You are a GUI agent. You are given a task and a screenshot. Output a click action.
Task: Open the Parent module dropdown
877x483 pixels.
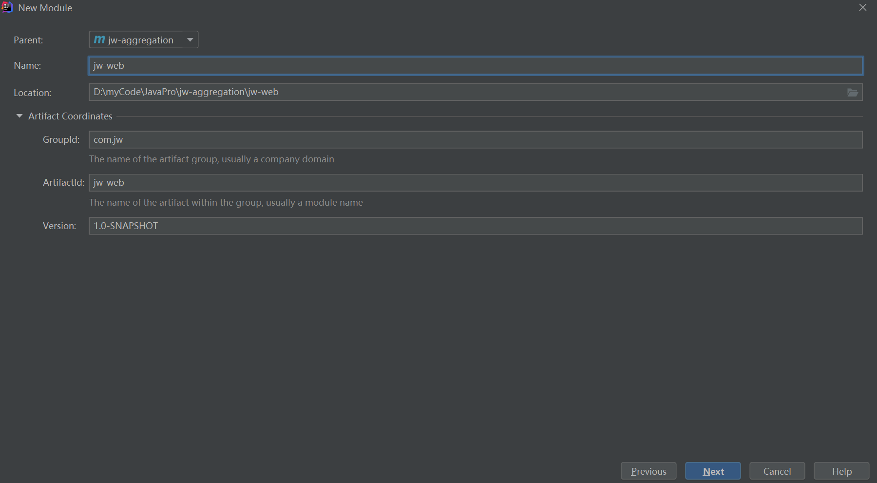[x=143, y=39]
